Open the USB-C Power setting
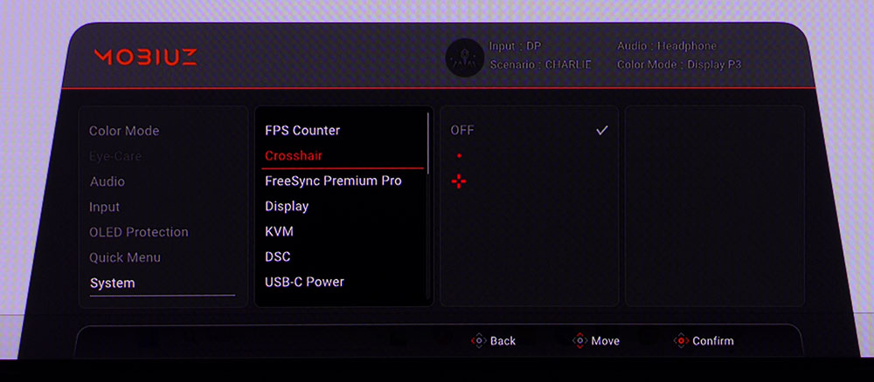The width and height of the screenshot is (874, 382). tap(304, 282)
